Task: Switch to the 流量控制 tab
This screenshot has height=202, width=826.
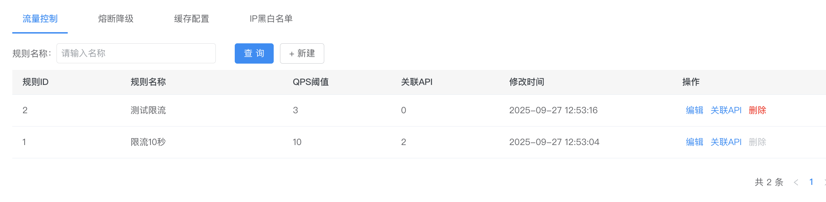Action: (40, 19)
